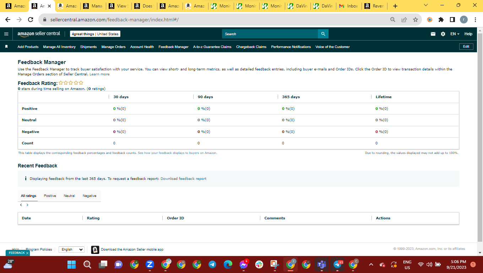Image resolution: width=483 pixels, height=273 pixels.
Task: Open Telegram with the 95 badge
Action: click(337, 264)
